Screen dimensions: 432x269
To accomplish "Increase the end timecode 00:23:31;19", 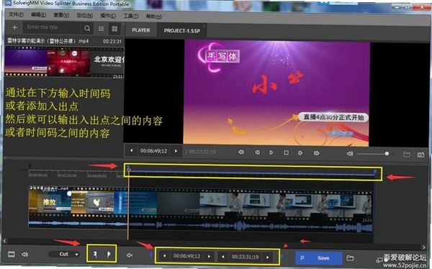I will coord(267,257).
